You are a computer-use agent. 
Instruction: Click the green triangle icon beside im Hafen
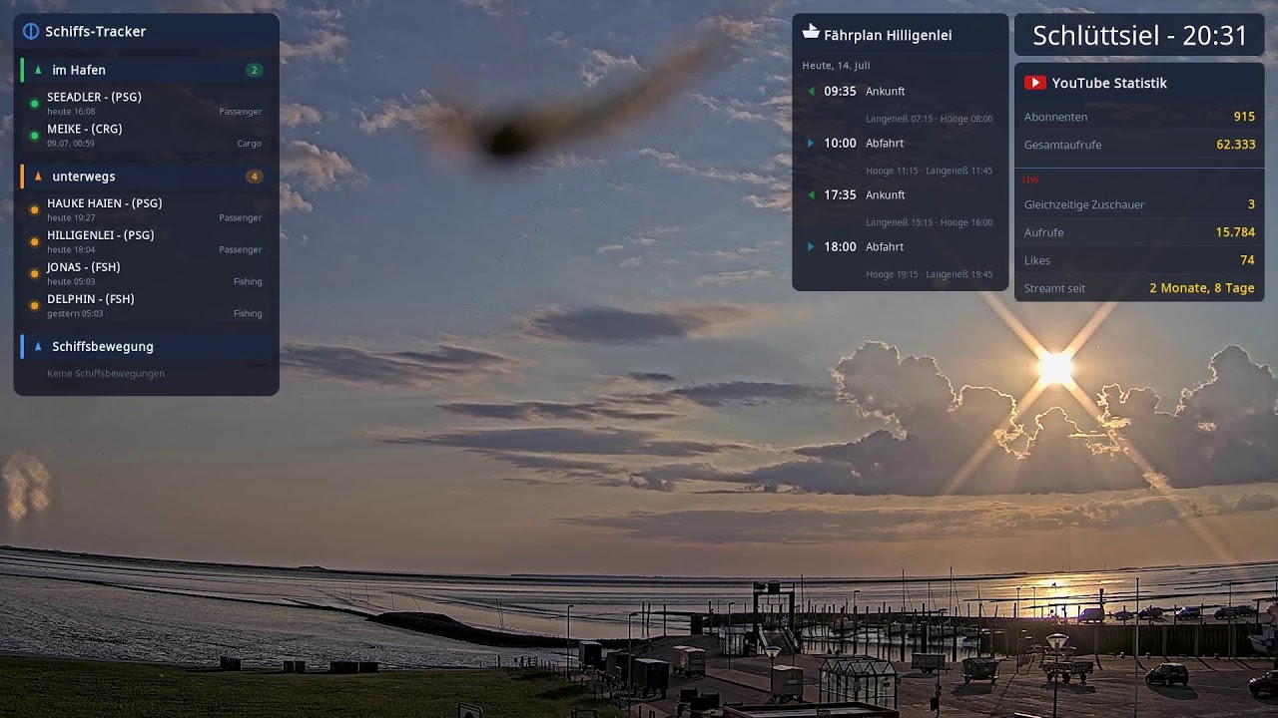click(x=38, y=70)
